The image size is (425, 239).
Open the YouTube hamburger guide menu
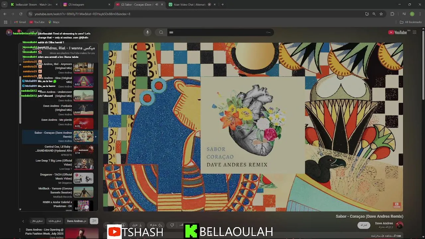(414, 32)
